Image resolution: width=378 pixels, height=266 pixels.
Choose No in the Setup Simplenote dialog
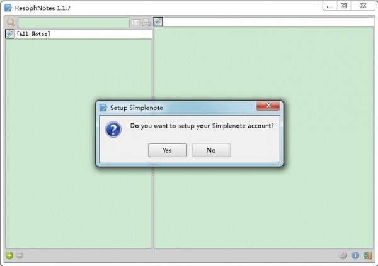point(211,150)
